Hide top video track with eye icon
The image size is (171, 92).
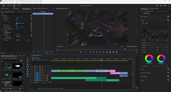click(x=42, y=66)
